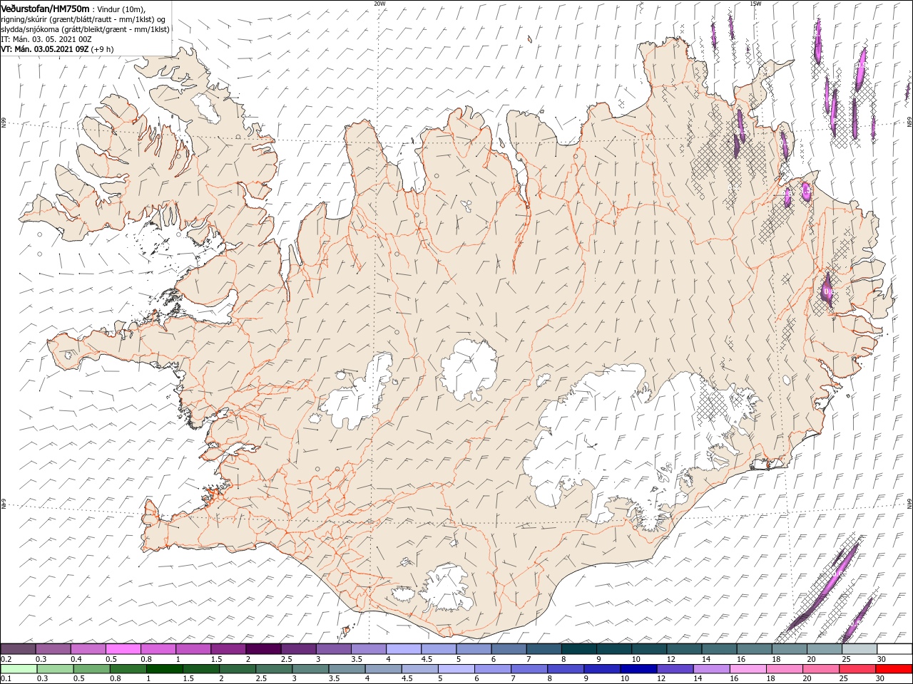The height and width of the screenshot is (684, 913).
Task: Click the 20W longitude label
Action: (379, 4)
